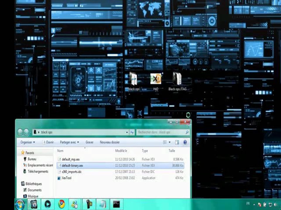
Task: Click the search magnifier icon
Action: coord(187,132)
